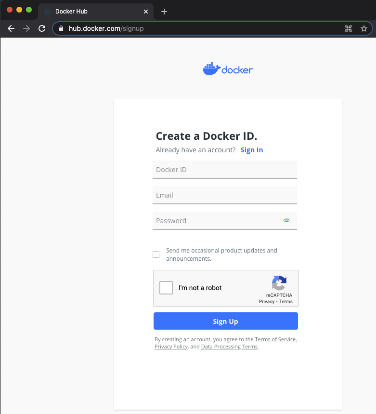Open reCAPTCHA Terms link
Image resolution: width=376 pixels, height=414 pixels.
[286, 302]
